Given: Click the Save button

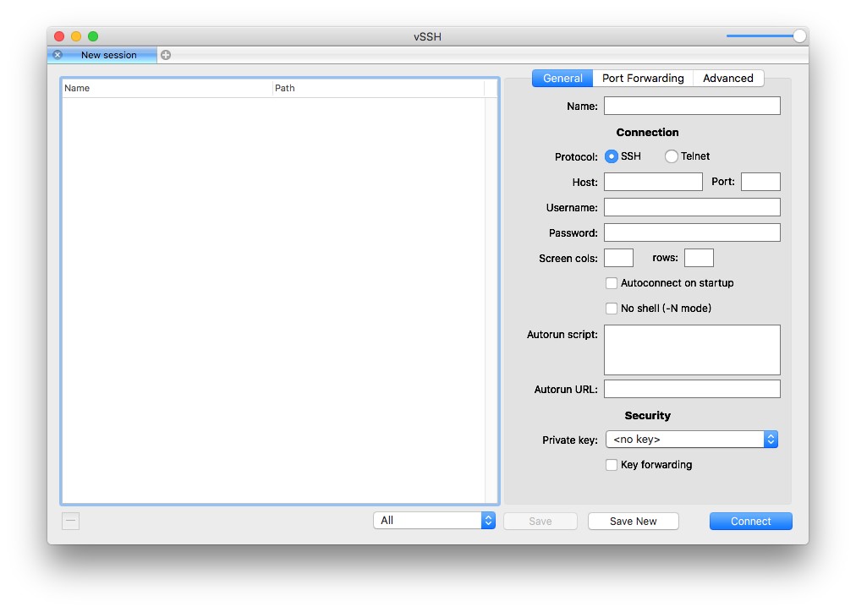Looking at the screenshot, I should tap(540, 521).
